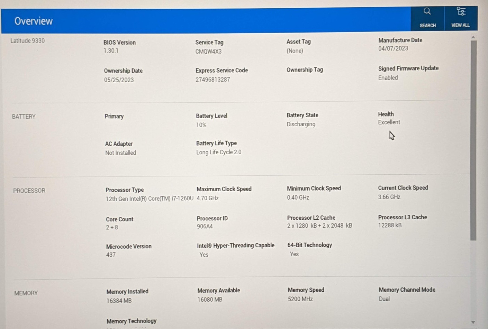Open the Search tool
The height and width of the screenshot is (329, 488).
coord(427,18)
